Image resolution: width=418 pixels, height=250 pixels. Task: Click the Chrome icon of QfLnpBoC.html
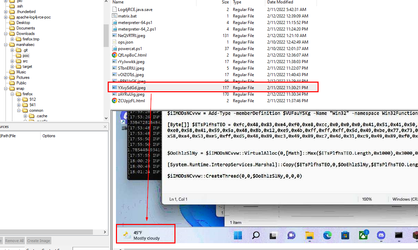tap(115, 55)
